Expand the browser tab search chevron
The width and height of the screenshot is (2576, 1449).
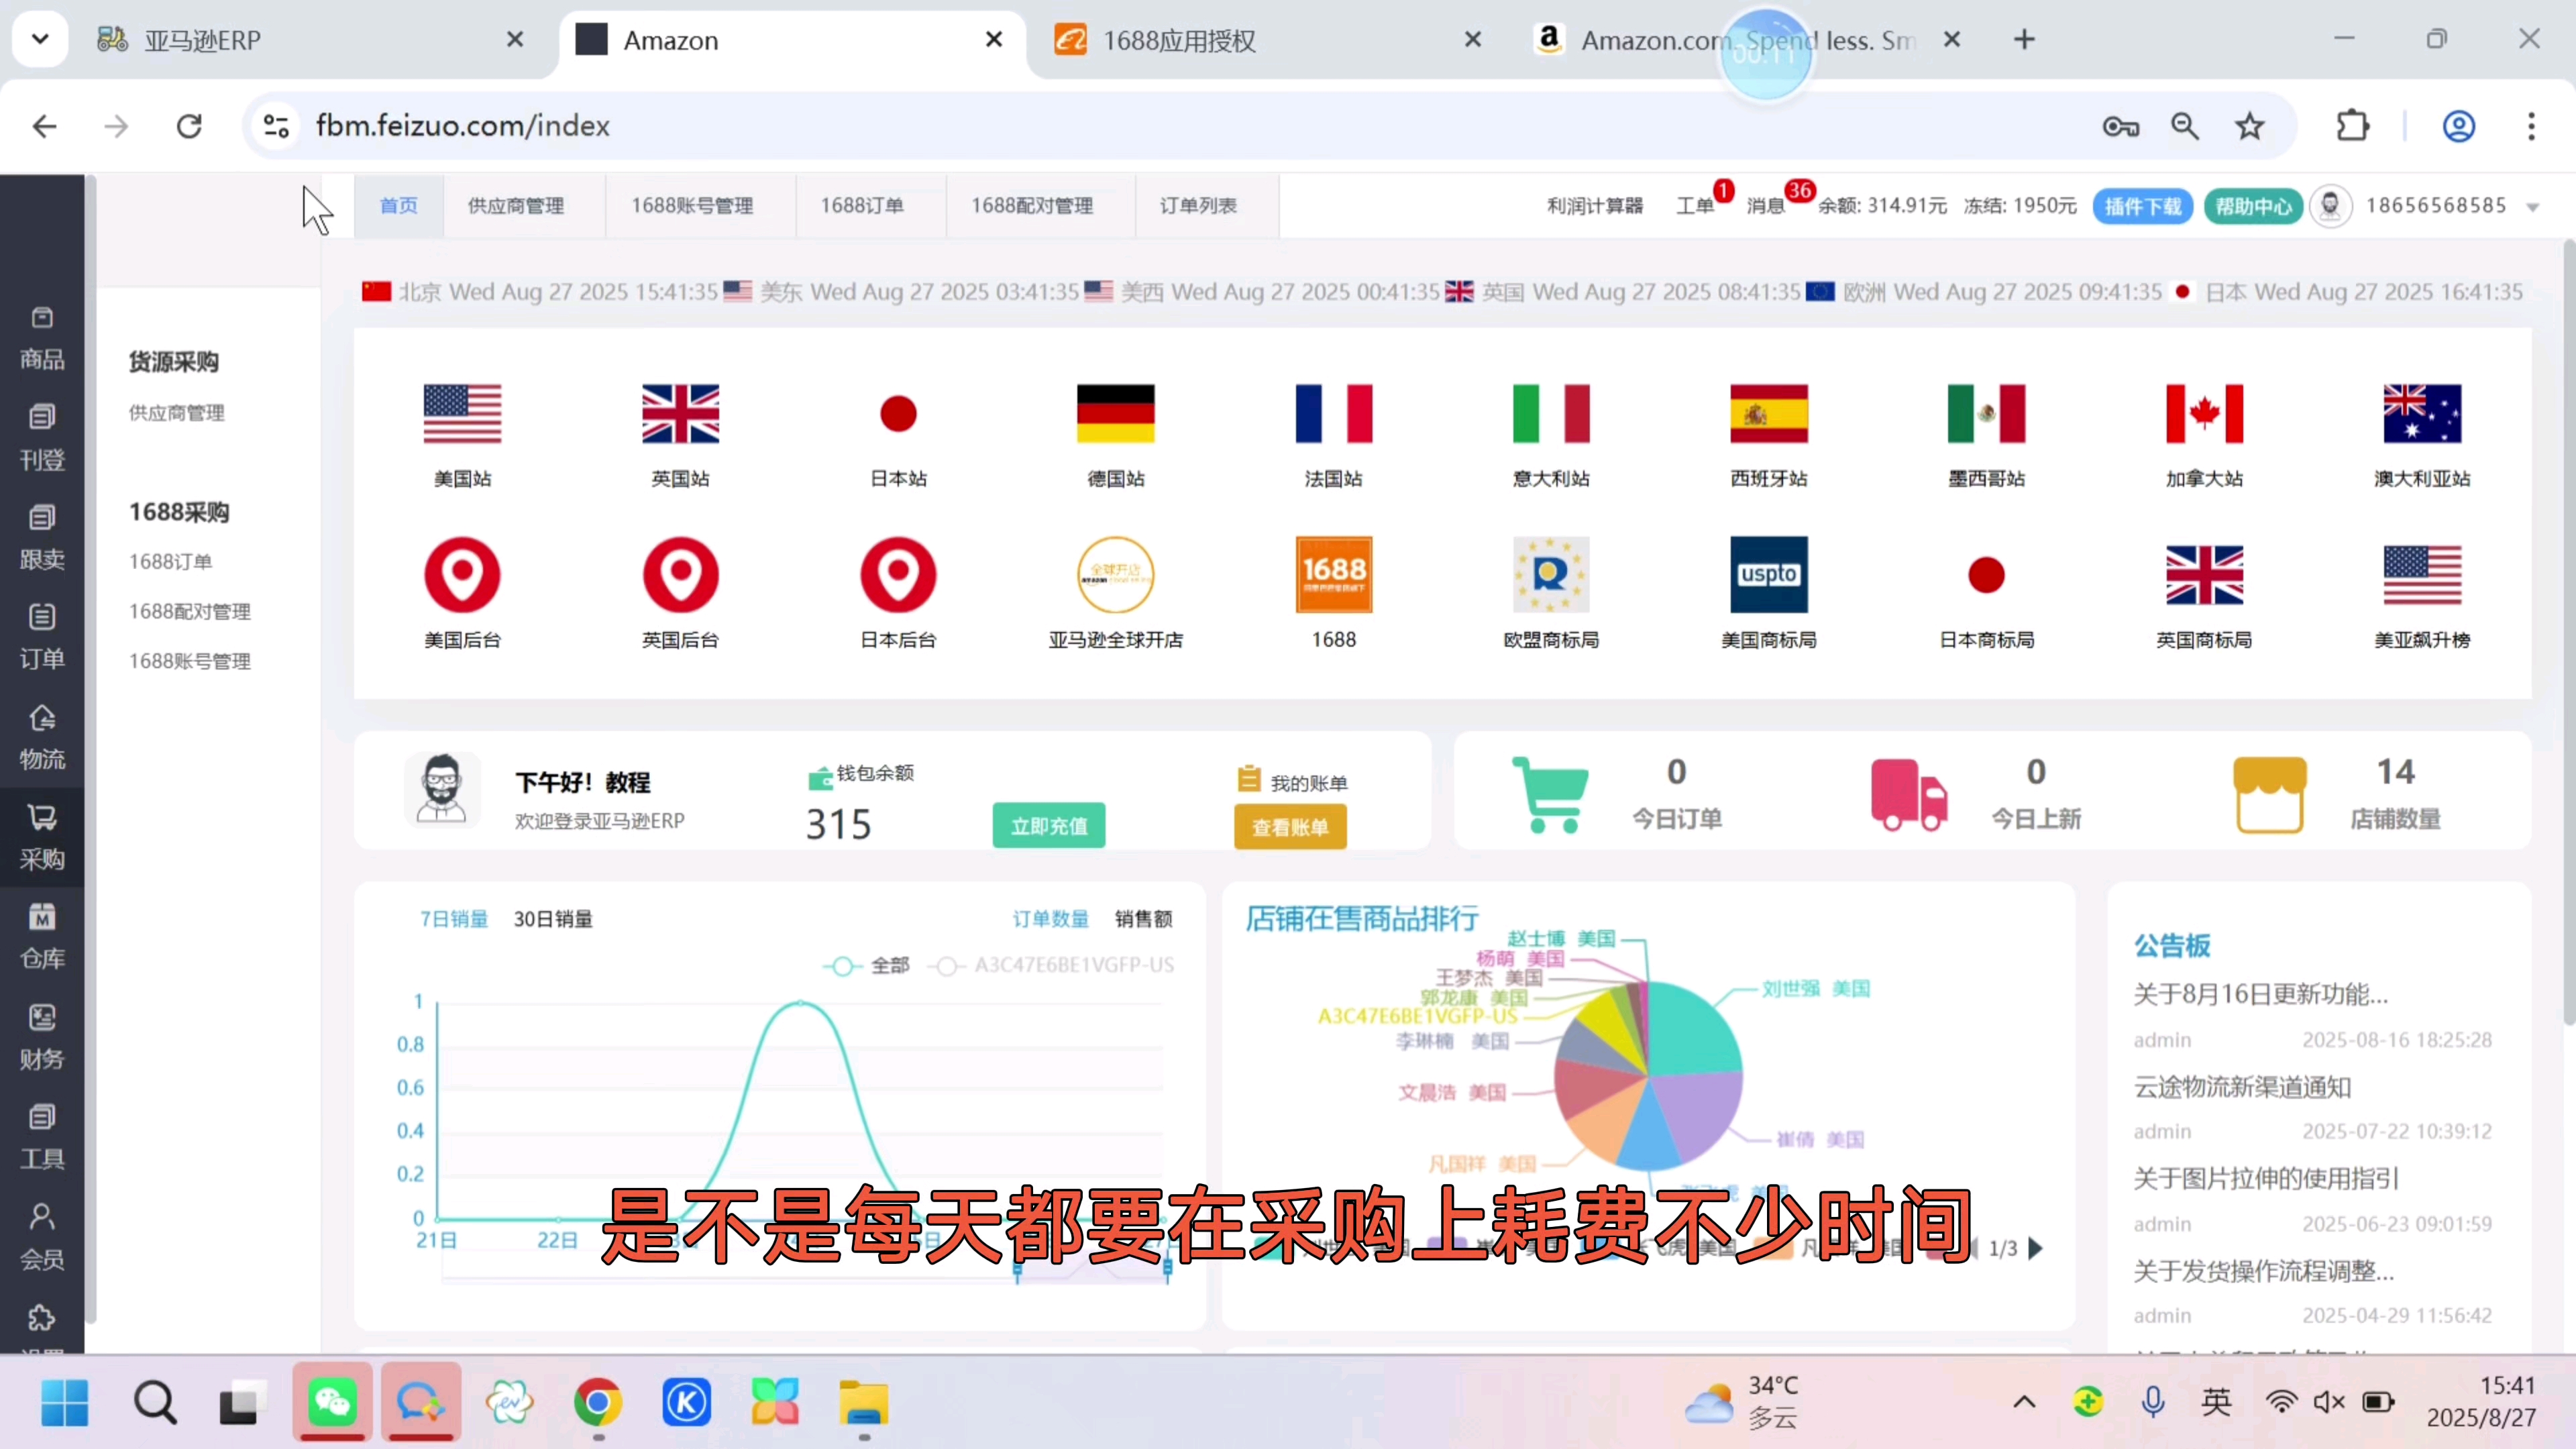click(40, 40)
